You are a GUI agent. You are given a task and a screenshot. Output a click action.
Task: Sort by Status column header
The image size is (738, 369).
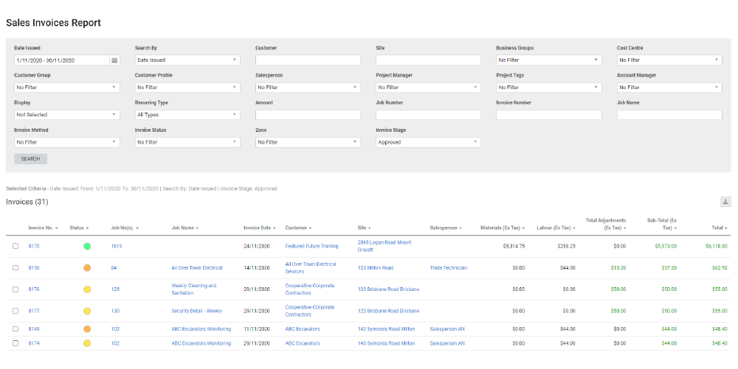coord(79,228)
